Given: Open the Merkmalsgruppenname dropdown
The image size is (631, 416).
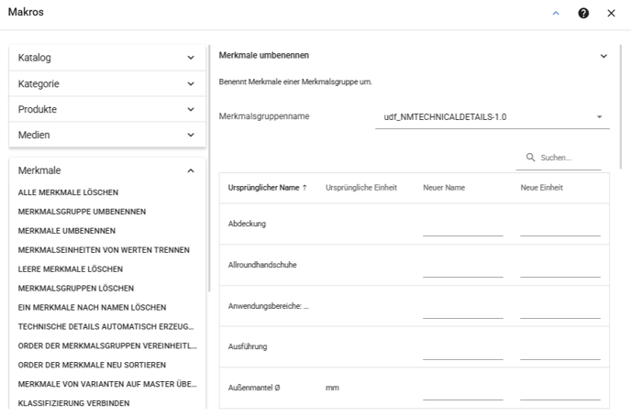Looking at the screenshot, I should click(493, 117).
